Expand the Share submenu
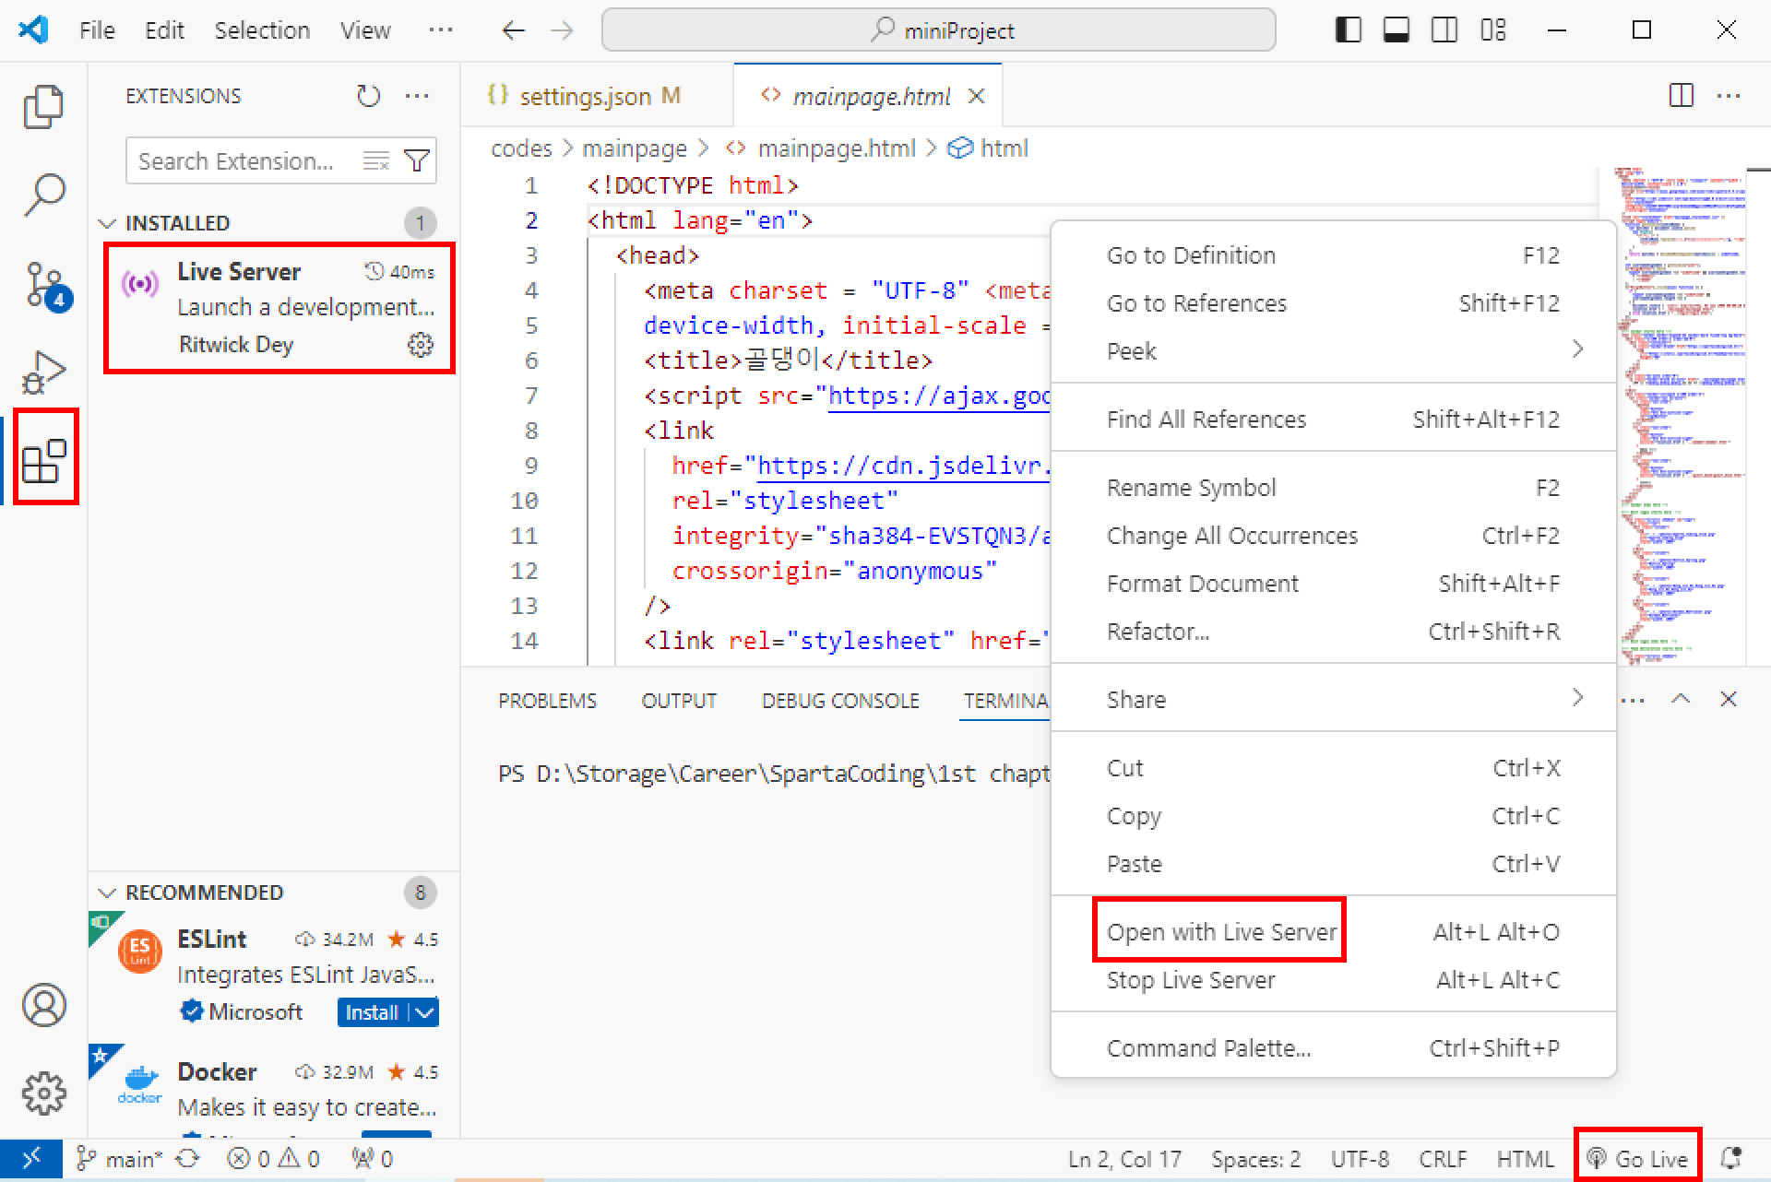The width and height of the screenshot is (1771, 1182). click(1333, 699)
